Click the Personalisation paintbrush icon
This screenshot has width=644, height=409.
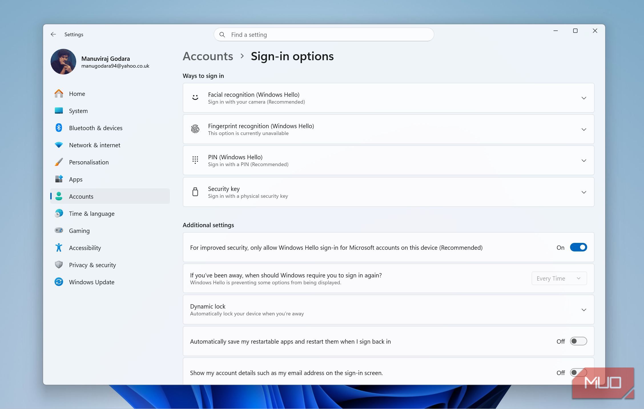[59, 162]
